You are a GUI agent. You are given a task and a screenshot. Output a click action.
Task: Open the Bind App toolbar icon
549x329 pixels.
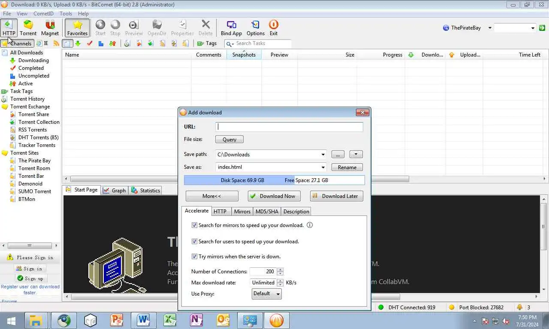tap(231, 28)
